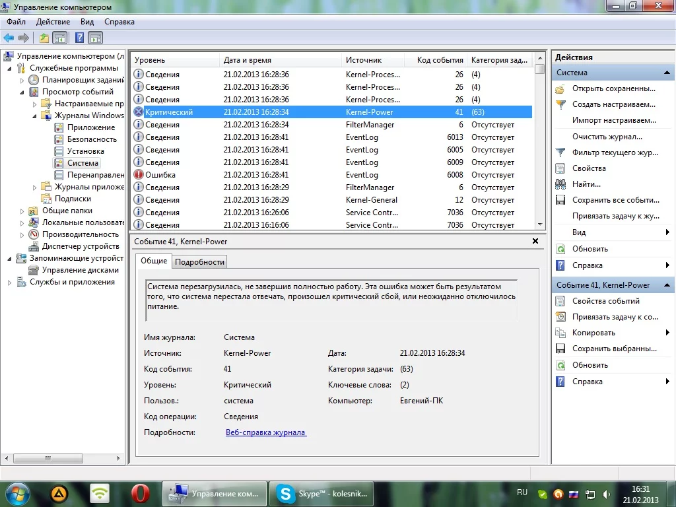The width and height of the screenshot is (676, 507).
Task: Open the Вид menu in menu bar
Action: coord(87,22)
